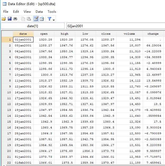This screenshot has width=165, height=166.
Task: Click the cell value field showing 02jan2001
Action: tap(116, 26)
